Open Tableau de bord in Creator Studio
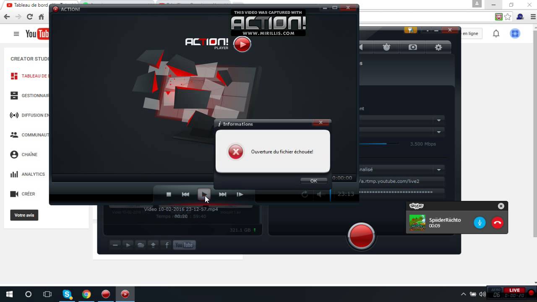The height and width of the screenshot is (302, 537). [x=29, y=76]
